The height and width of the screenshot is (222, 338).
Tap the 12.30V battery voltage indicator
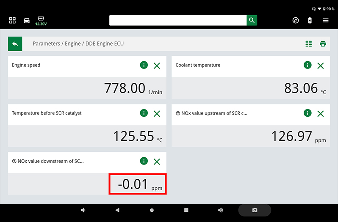[41, 21]
